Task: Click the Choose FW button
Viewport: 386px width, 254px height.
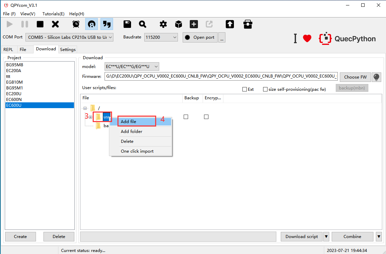Action: pos(355,77)
